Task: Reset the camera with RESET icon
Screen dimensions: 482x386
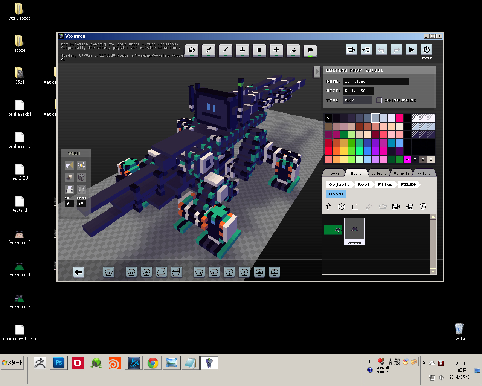Action: pos(70,189)
